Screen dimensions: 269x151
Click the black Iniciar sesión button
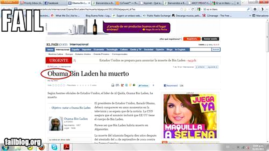[210, 39]
